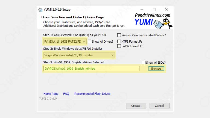The image size is (210, 118).
Task: Click the Drive Selection and Distro Options heading
Action: click(72, 17)
